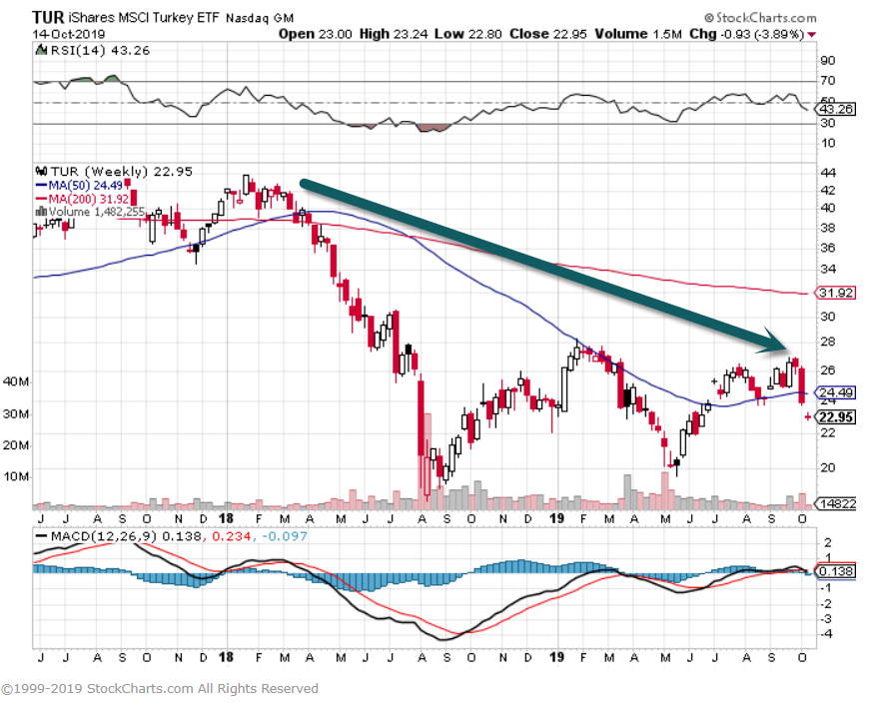Screen dimensions: 871x710
Task: Click the TUR ticker symbol title
Action: 48,17
